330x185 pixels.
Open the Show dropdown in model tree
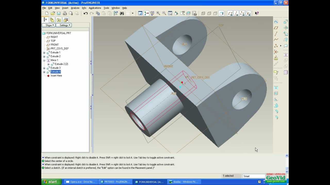[x=48, y=25]
